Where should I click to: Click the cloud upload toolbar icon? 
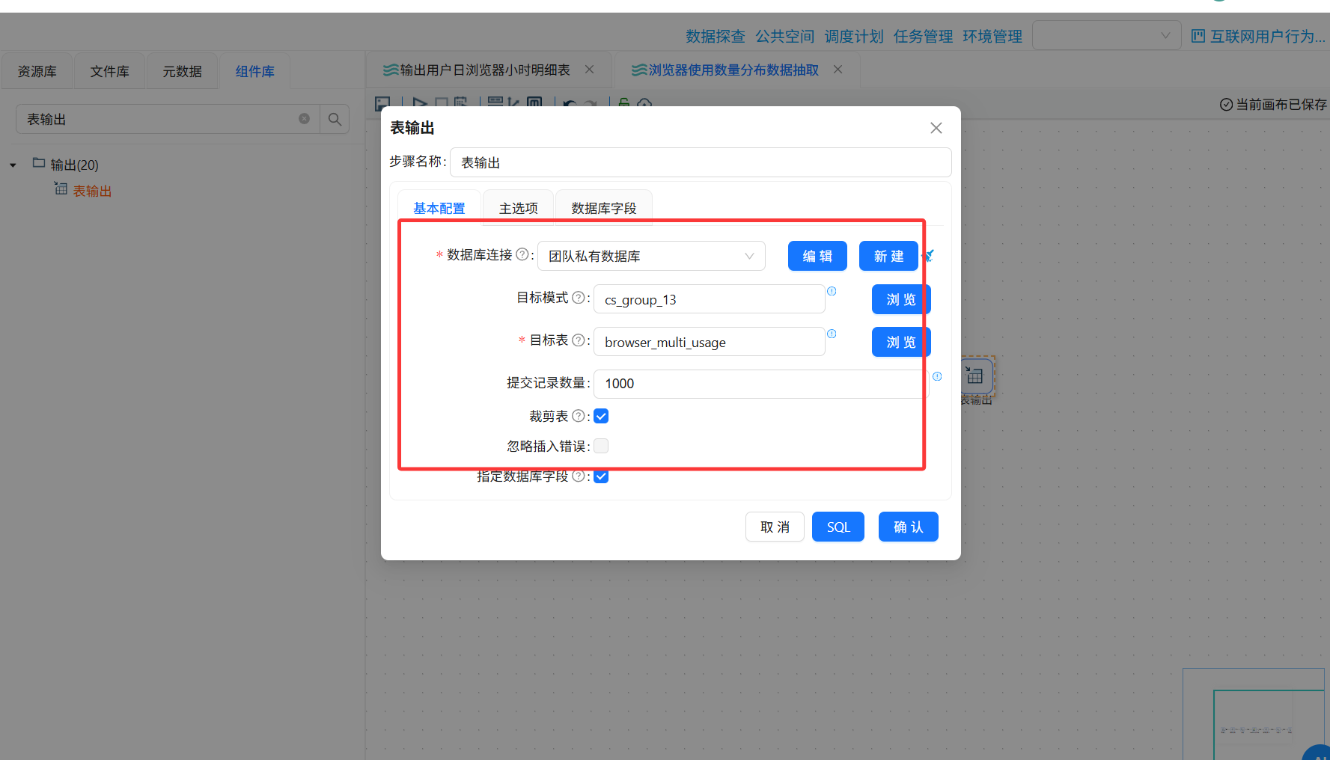tap(644, 104)
